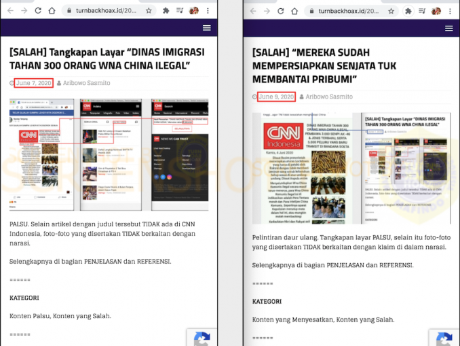Click "Selengkapnya di bagian PENJELASAN" in right article
460x346 pixels.
(x=333, y=265)
